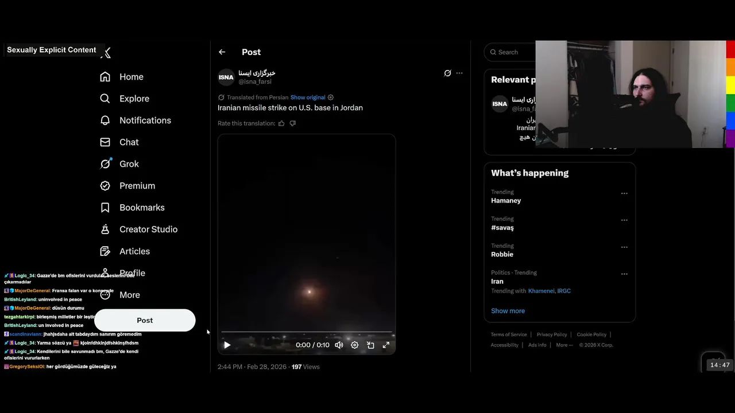This screenshot has width=735, height=413.
Task: Go back using the arrow icon
Action: coord(222,52)
